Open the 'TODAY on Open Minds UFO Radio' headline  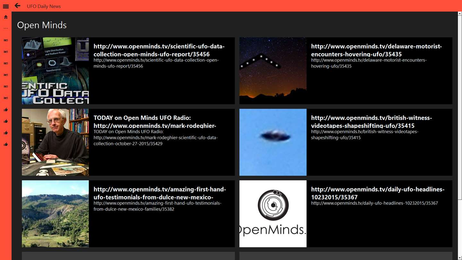coord(155,122)
